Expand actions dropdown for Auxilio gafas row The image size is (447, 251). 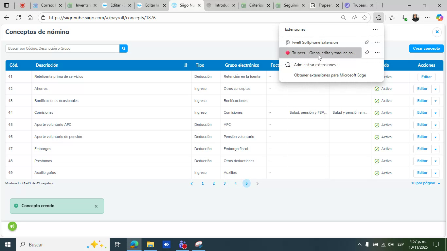pyautogui.click(x=435, y=173)
